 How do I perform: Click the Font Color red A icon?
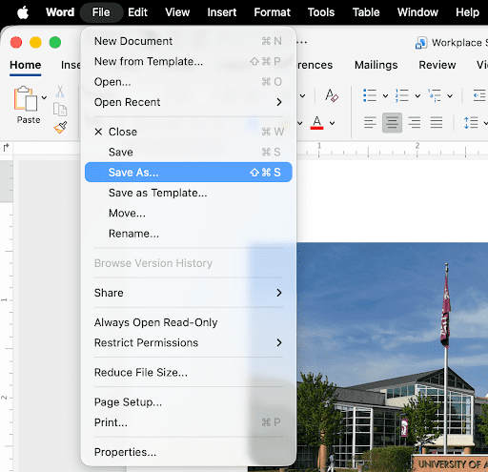(x=316, y=123)
